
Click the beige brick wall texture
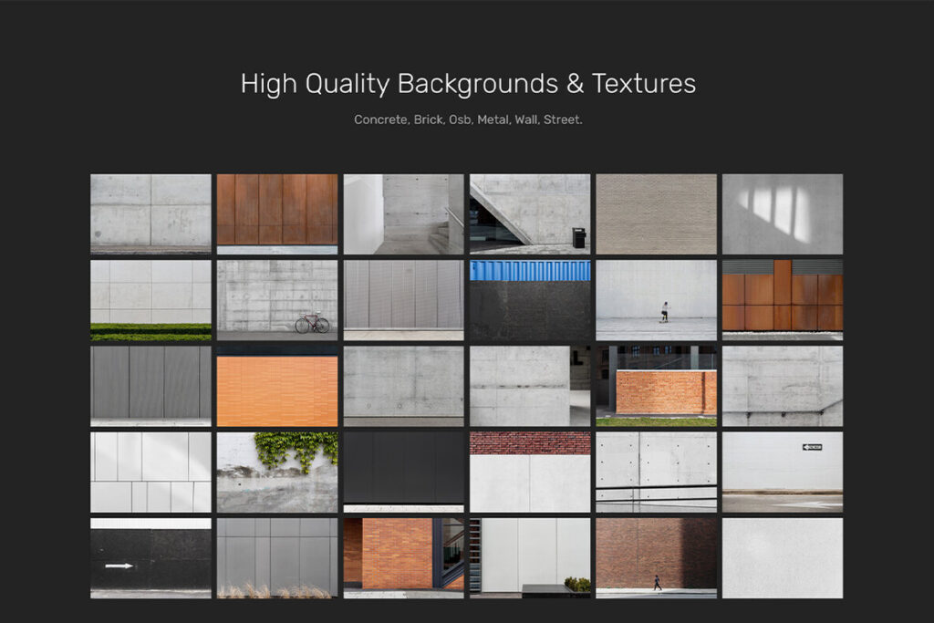click(656, 213)
